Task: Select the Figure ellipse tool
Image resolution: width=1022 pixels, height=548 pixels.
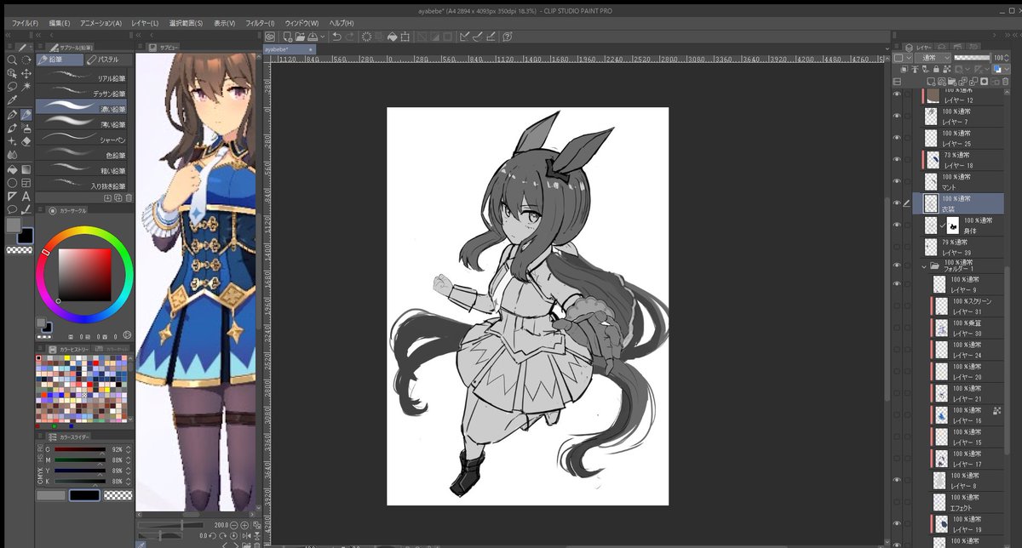Action: coord(12,183)
